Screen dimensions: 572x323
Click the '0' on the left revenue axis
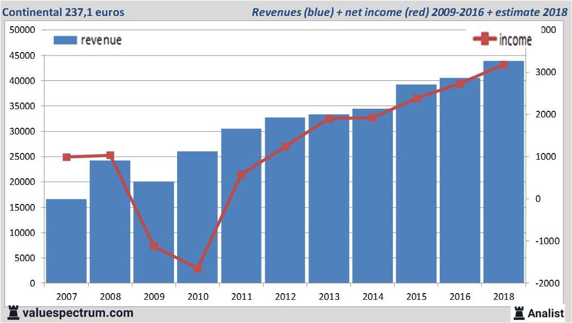[x=32, y=283]
